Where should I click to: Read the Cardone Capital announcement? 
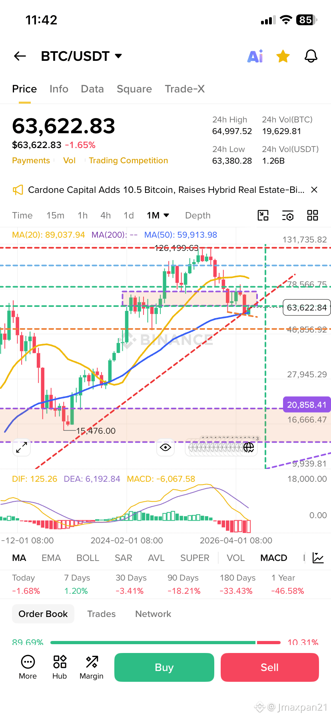coord(166,190)
